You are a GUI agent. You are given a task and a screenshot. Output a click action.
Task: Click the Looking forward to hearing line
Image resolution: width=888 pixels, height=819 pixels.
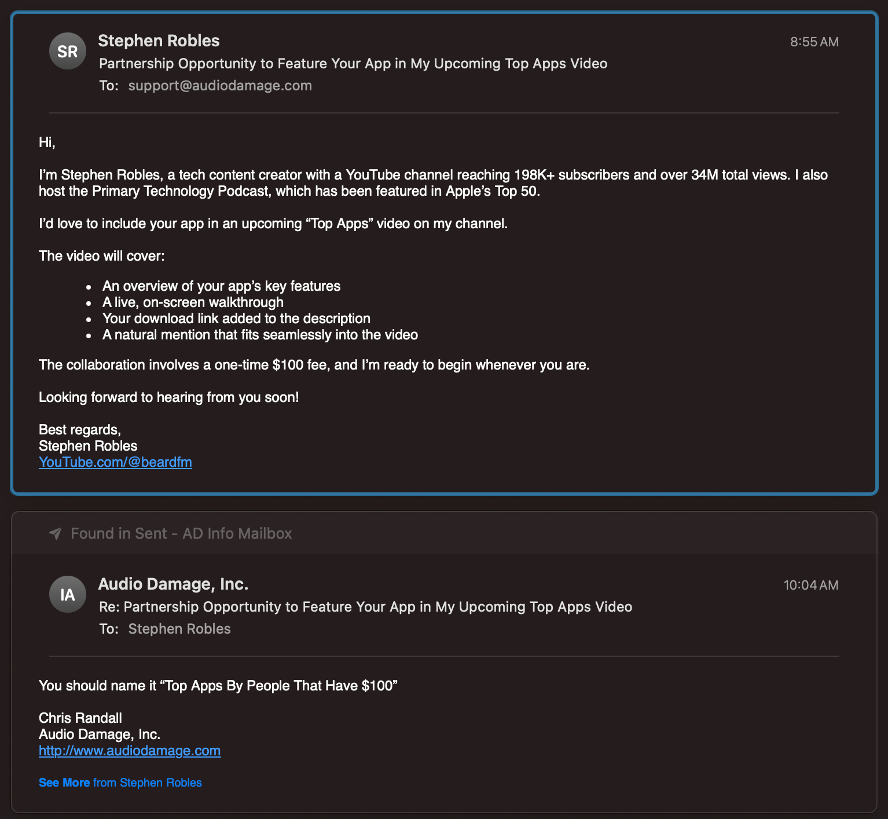[x=168, y=397]
